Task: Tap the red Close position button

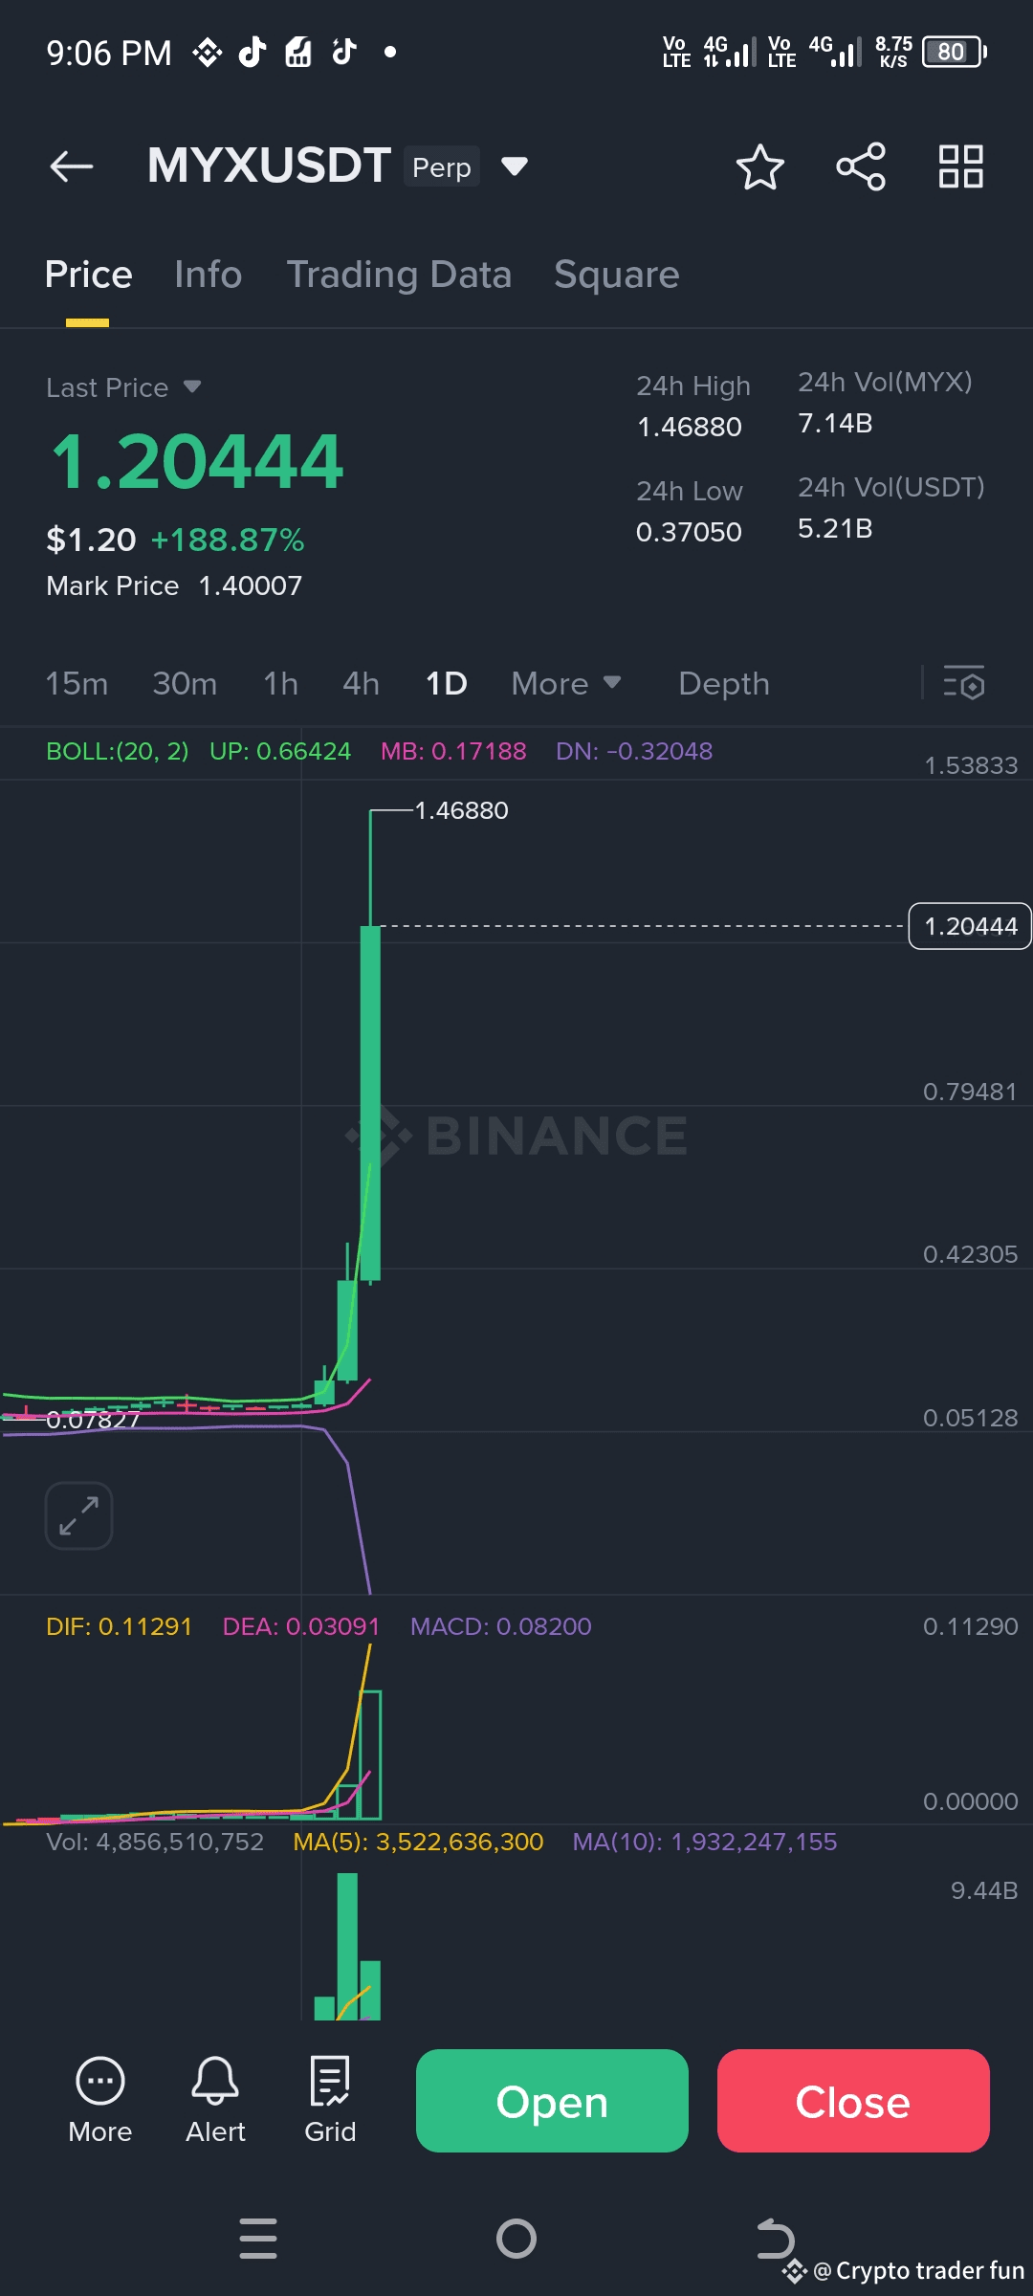Action: [x=853, y=2101]
